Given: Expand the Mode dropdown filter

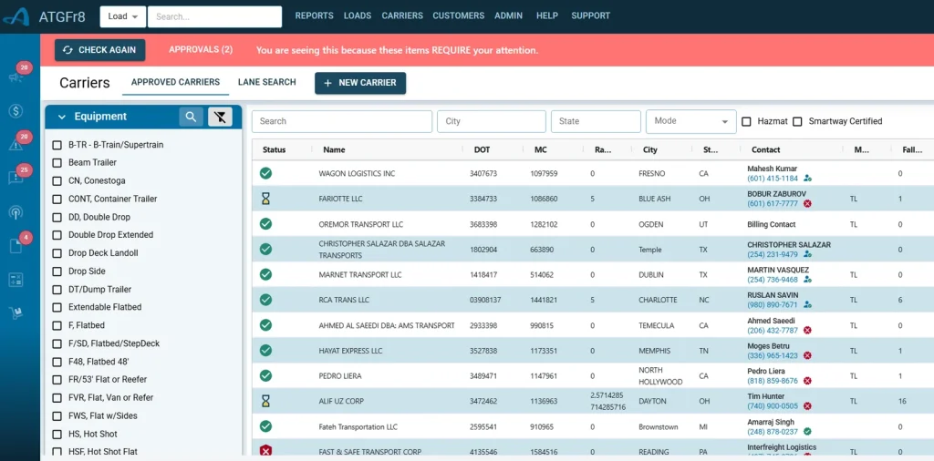Looking at the screenshot, I should pyautogui.click(x=690, y=121).
